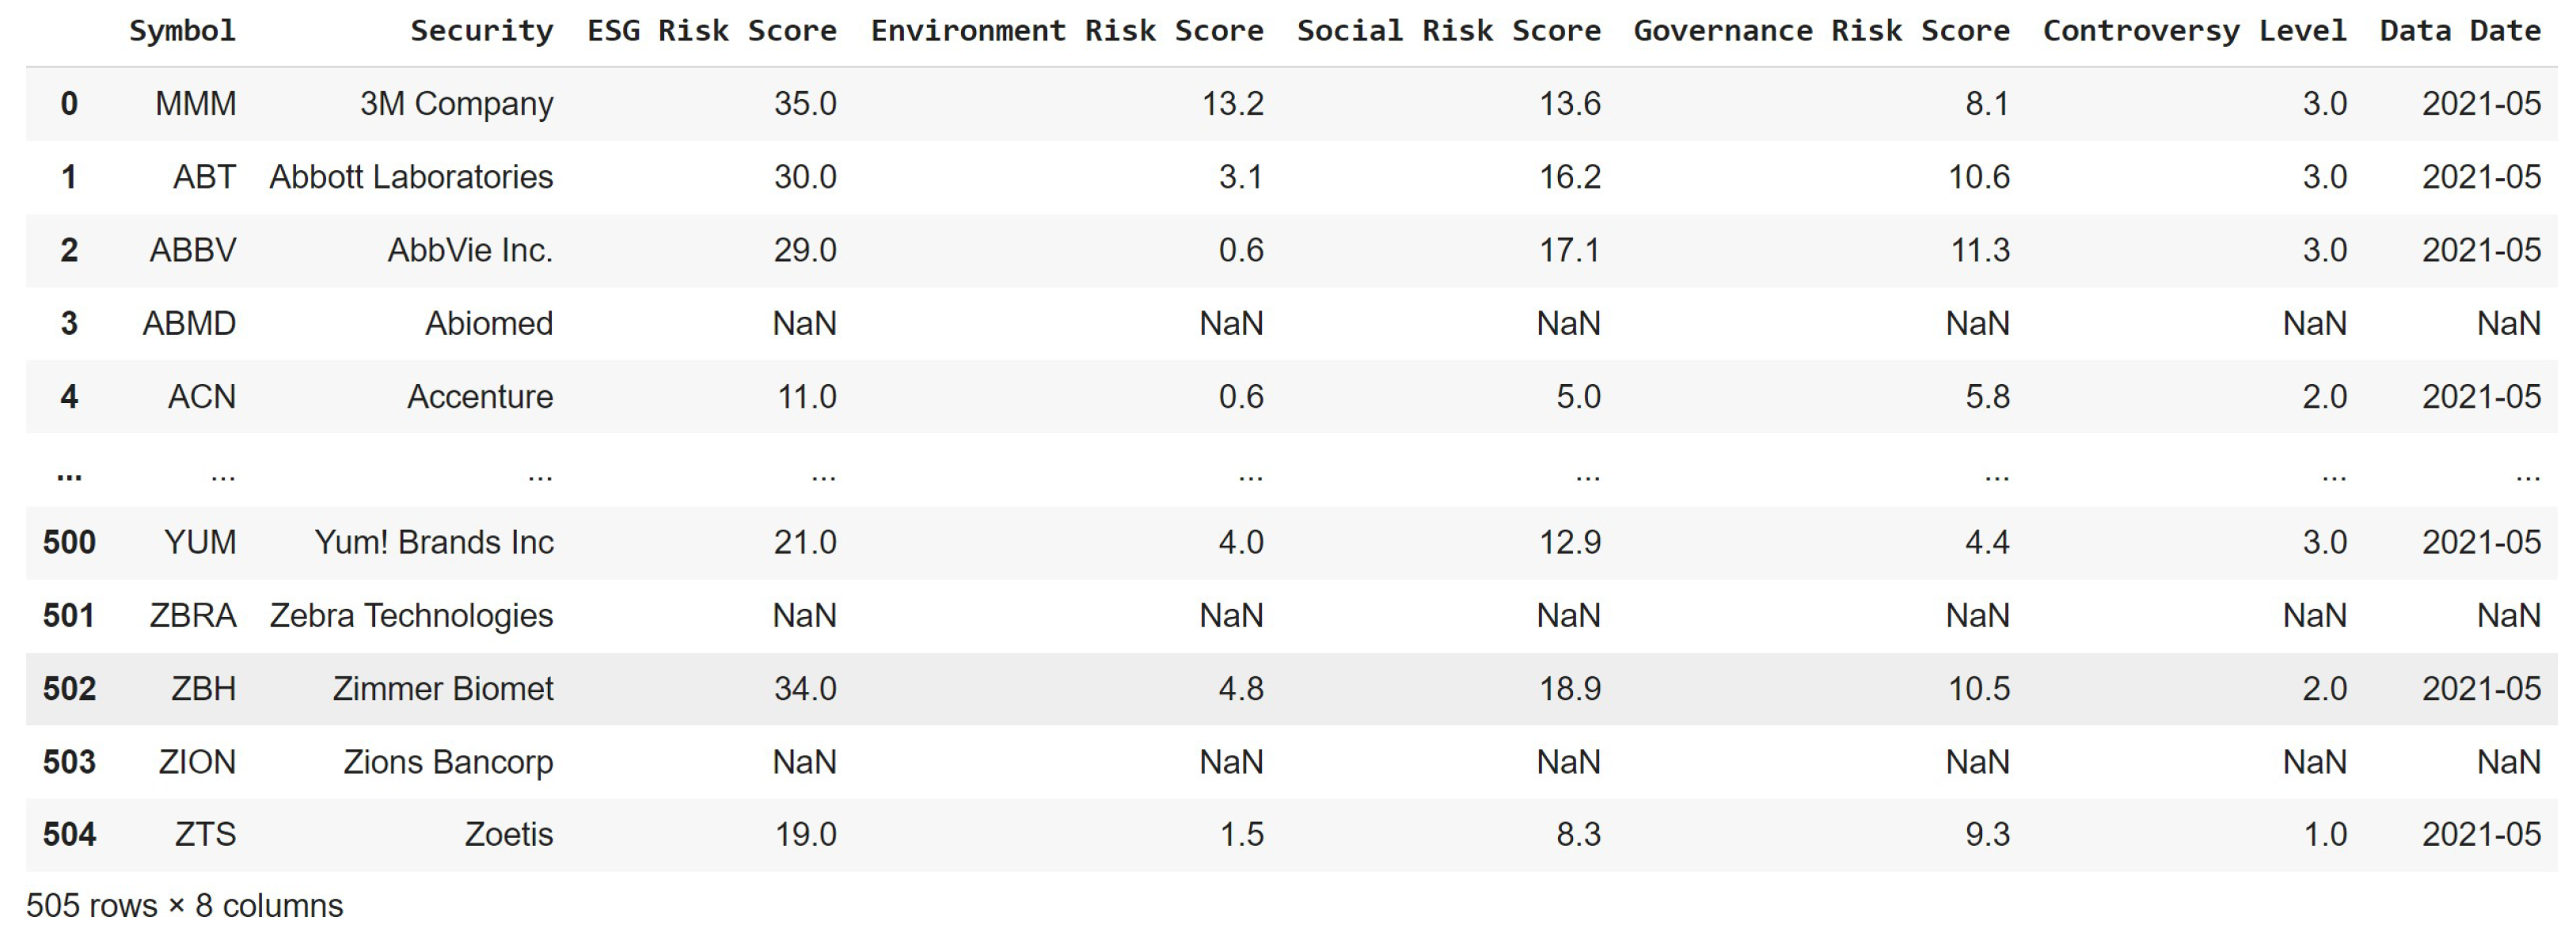Click the ESG Risk Score column header
The image size is (2576, 936).
711,31
